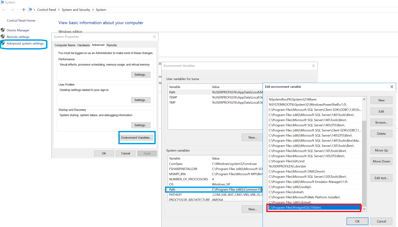Open User Profiles Settings button

pyautogui.click(x=141, y=100)
